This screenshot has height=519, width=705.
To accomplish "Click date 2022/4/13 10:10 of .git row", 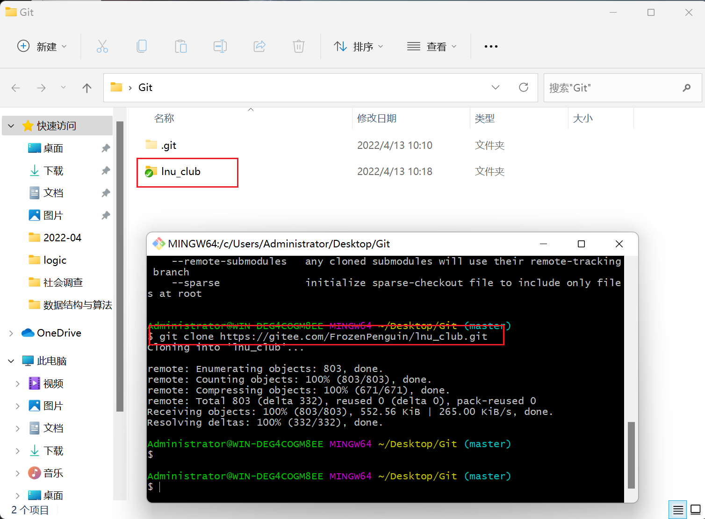I will 395,145.
